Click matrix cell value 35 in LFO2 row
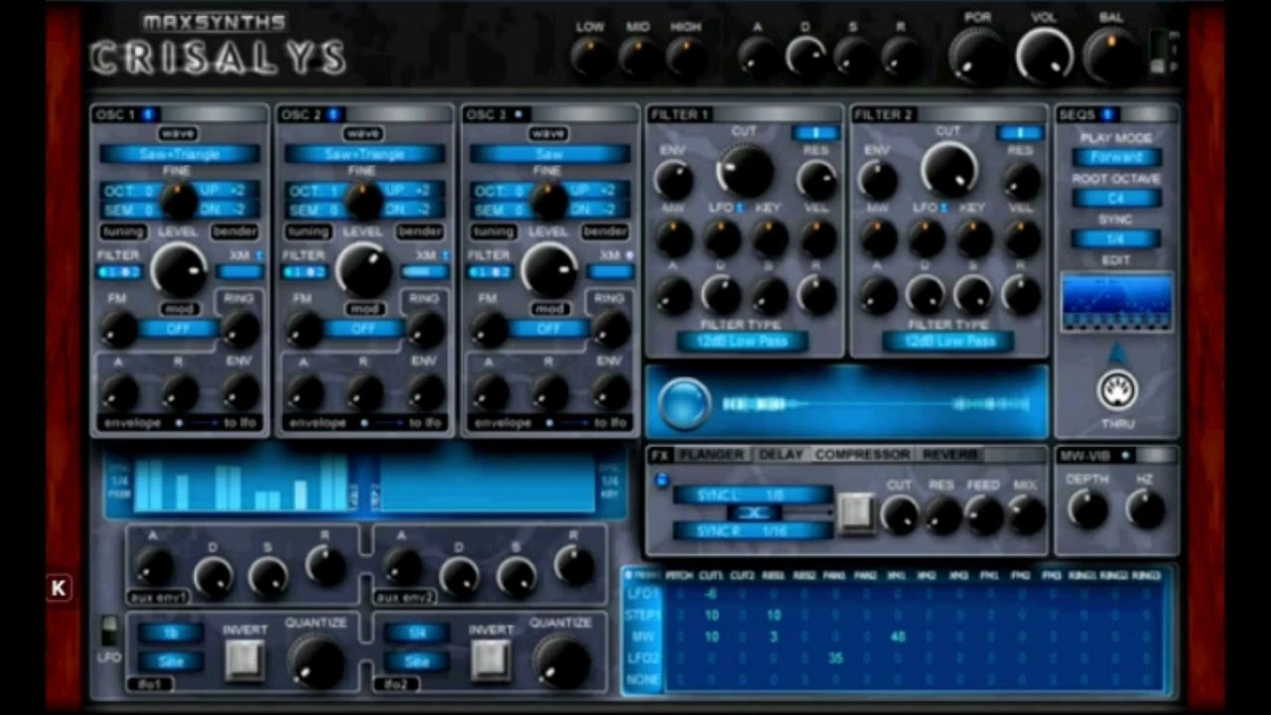 (x=835, y=657)
